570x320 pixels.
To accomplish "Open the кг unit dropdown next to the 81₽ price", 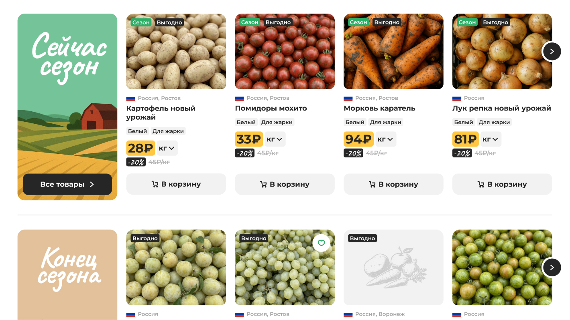I will pyautogui.click(x=491, y=139).
